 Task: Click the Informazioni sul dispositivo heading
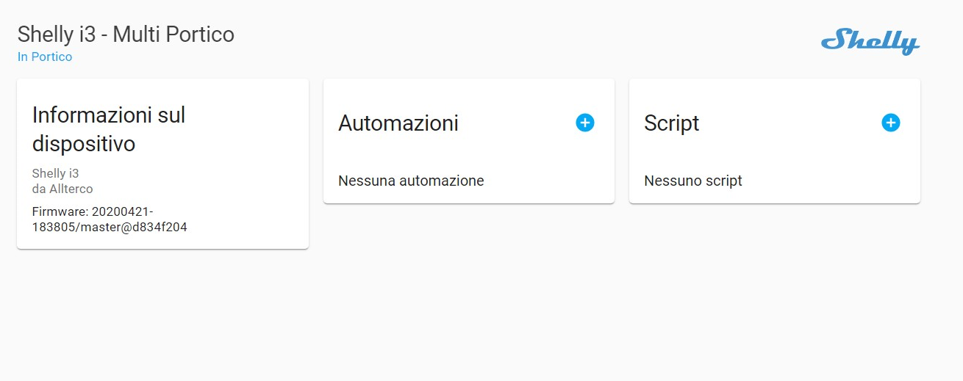pyautogui.click(x=109, y=129)
